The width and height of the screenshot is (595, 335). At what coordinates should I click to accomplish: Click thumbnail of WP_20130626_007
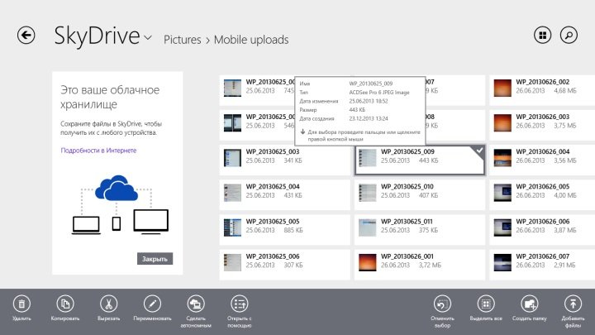click(502, 262)
